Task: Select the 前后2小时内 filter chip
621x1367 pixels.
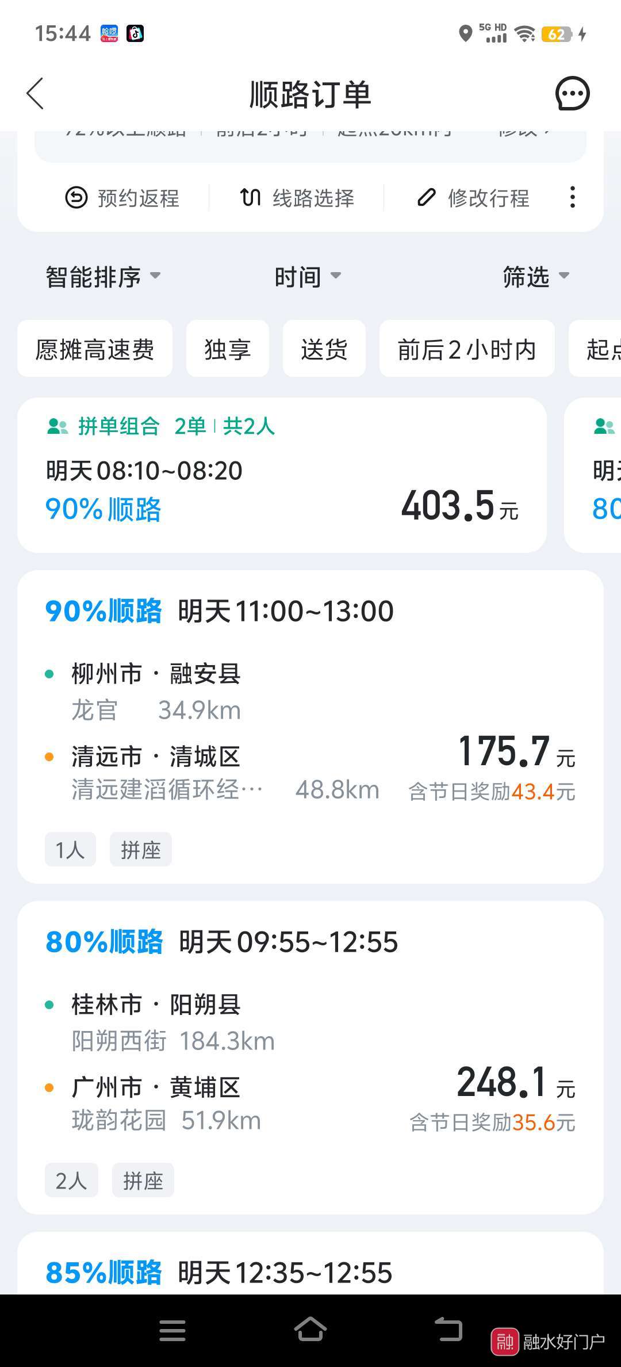Action: (x=466, y=349)
